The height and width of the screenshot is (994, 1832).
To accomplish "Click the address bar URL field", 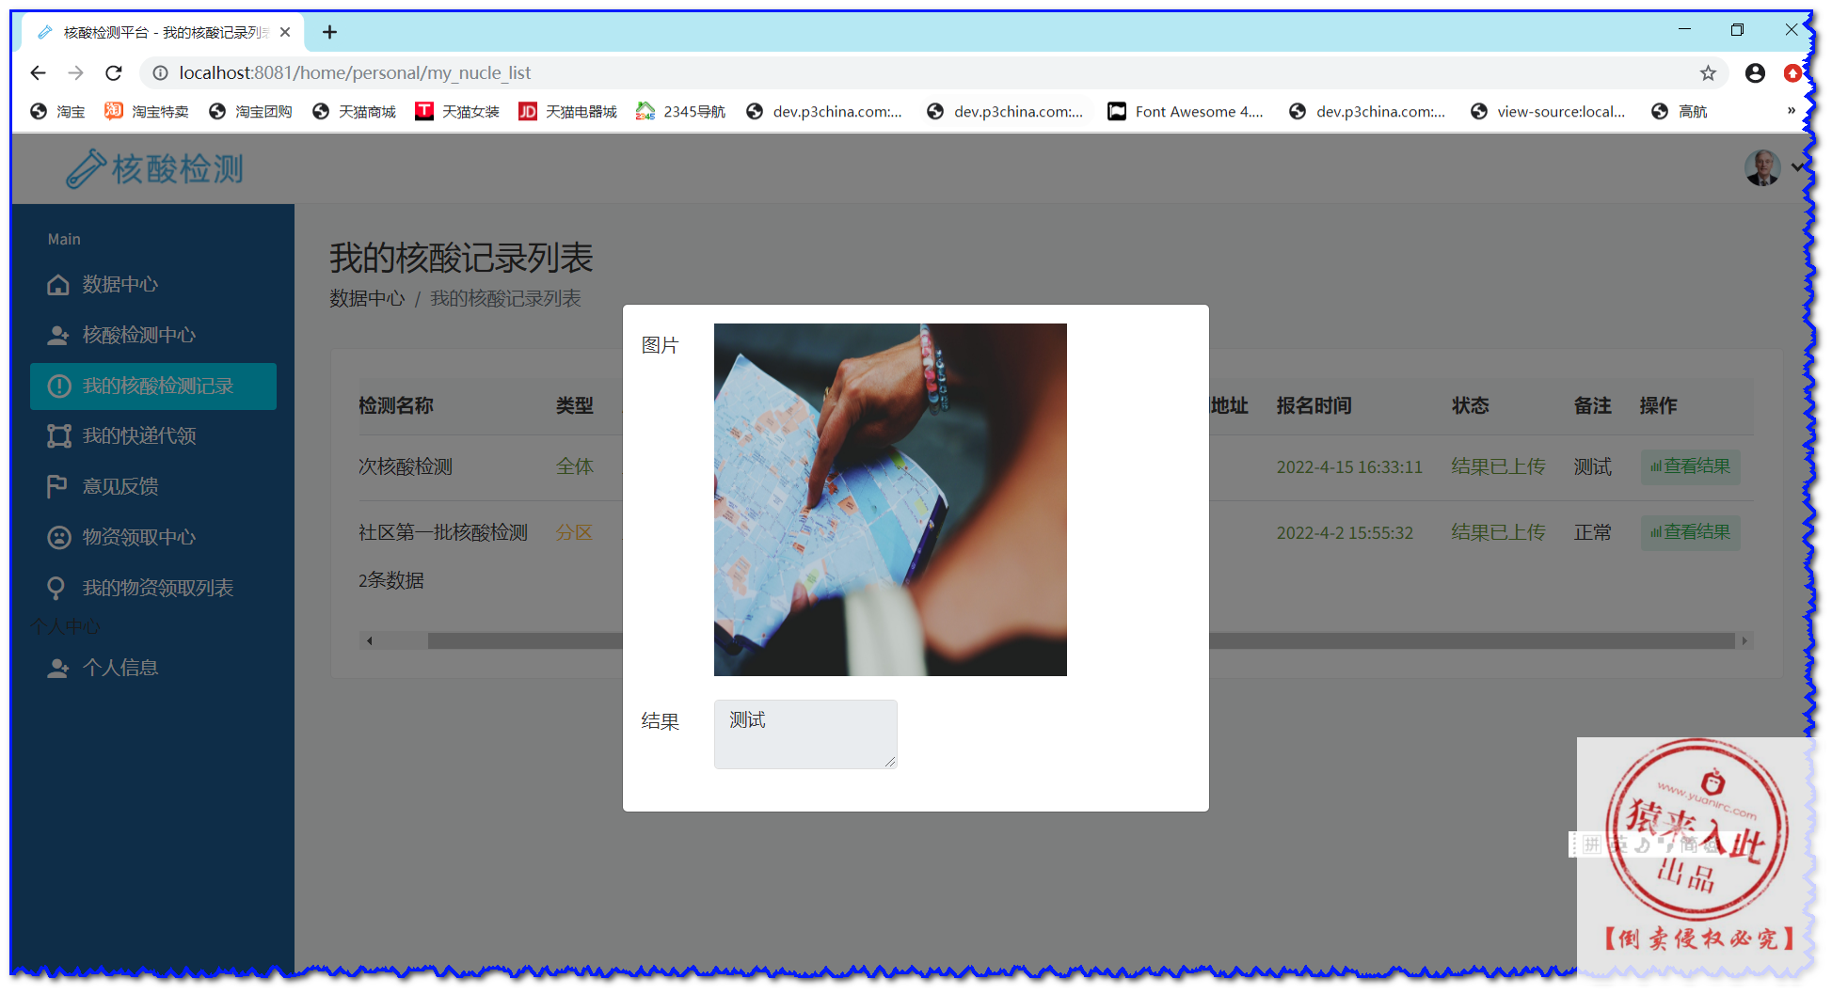I will click(932, 72).
